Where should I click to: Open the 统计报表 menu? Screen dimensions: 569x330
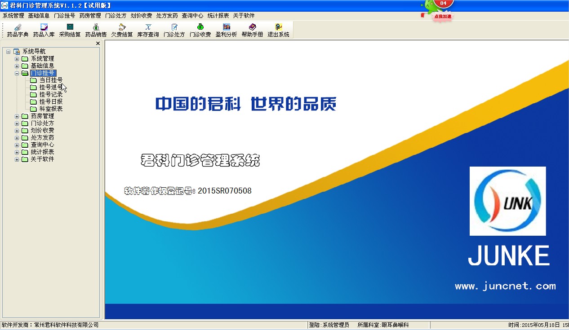click(218, 16)
